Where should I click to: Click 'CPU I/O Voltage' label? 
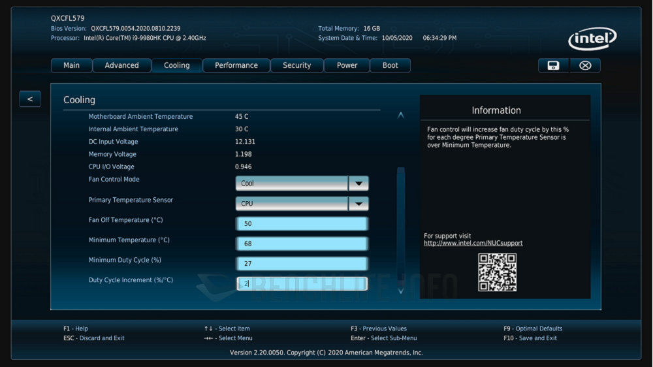pyautogui.click(x=112, y=167)
